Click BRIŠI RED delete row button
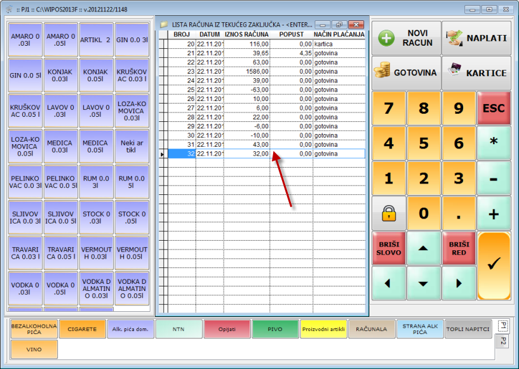The height and width of the screenshot is (369, 519). click(459, 248)
